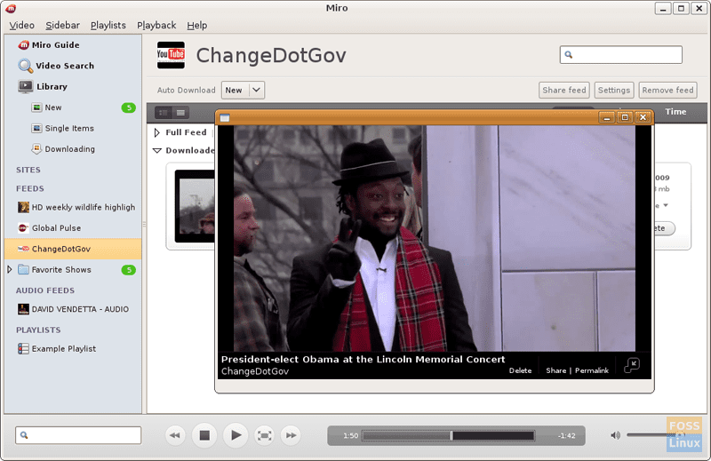Open the Playback menu
This screenshot has height=461, width=711.
pyautogui.click(x=156, y=26)
